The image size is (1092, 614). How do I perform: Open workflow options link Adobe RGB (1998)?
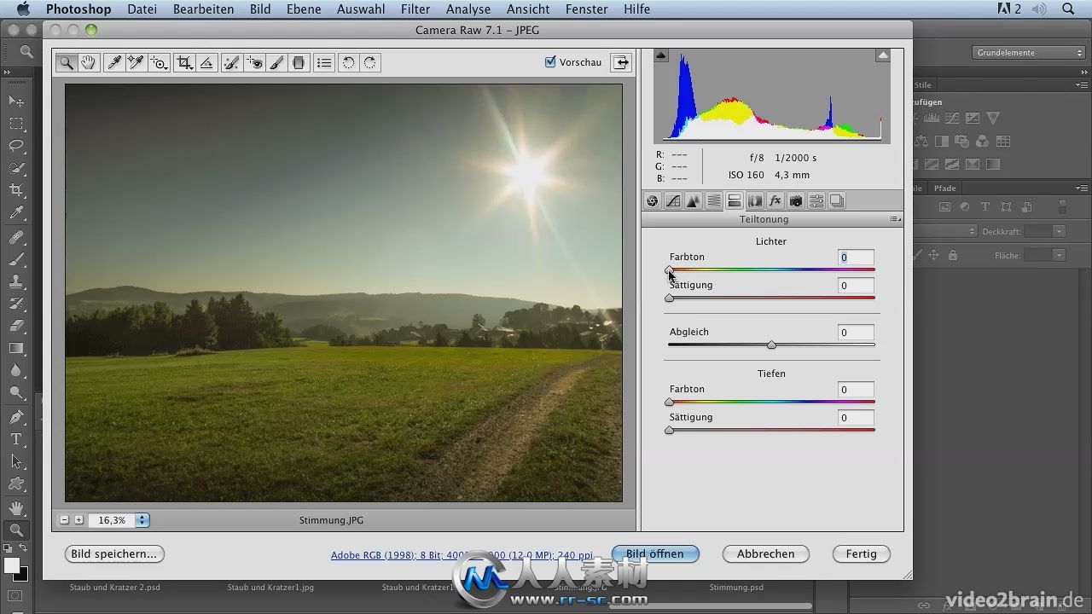click(462, 555)
